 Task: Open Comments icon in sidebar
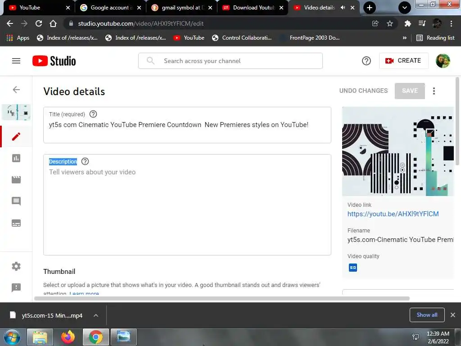tap(16, 201)
